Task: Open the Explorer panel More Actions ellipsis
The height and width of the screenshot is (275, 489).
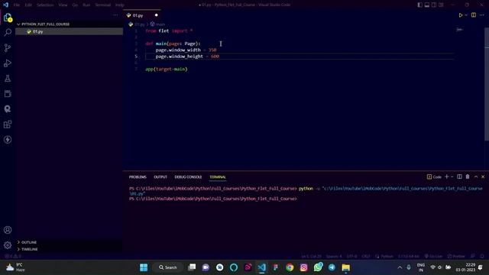Action: pos(115,15)
